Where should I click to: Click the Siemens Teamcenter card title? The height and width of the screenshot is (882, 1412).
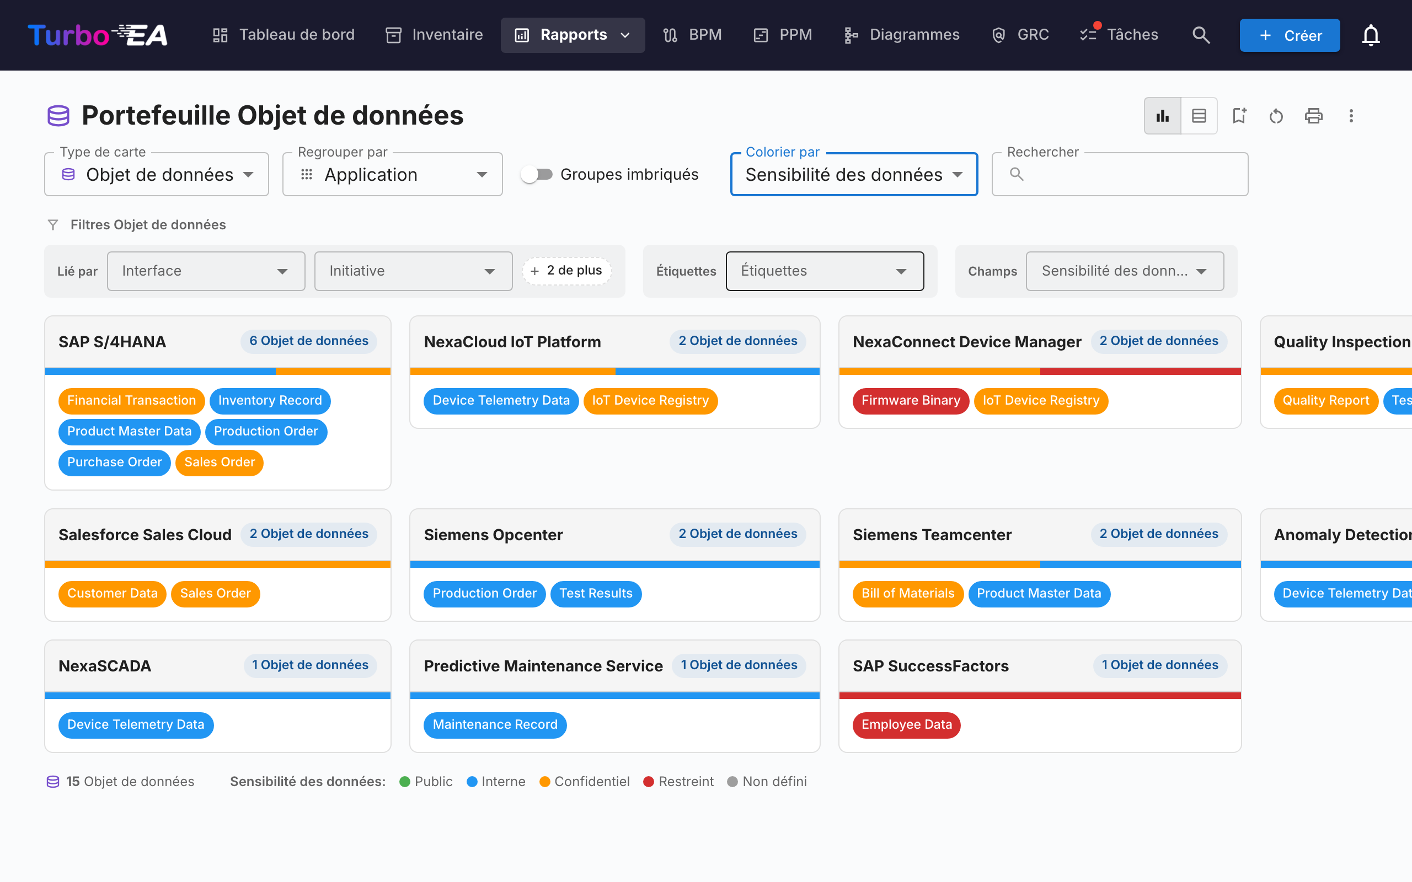(x=932, y=535)
